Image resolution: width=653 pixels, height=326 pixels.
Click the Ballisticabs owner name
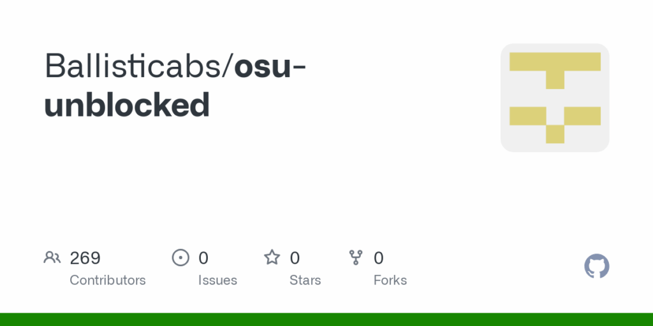click(133, 66)
